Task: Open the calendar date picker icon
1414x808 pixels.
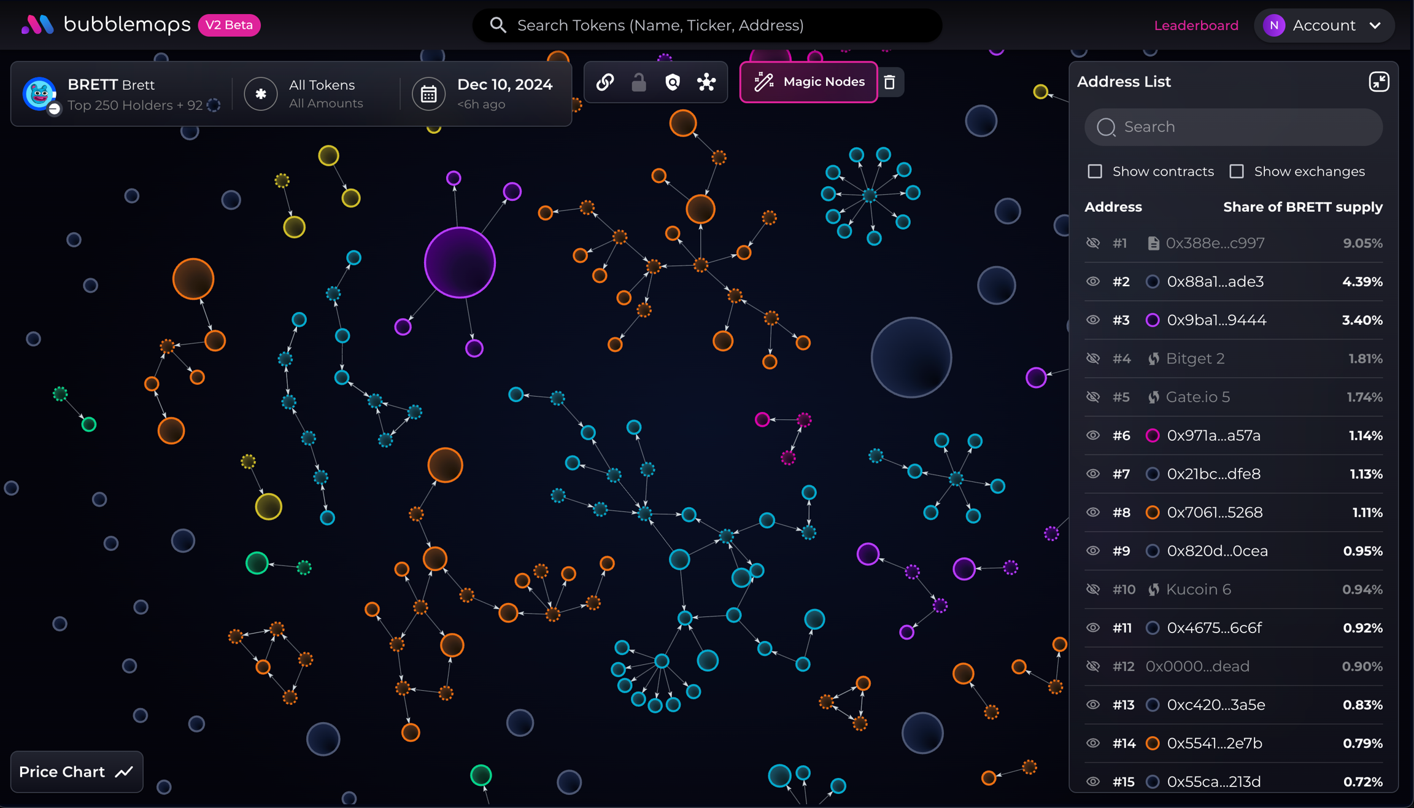Action: click(428, 94)
